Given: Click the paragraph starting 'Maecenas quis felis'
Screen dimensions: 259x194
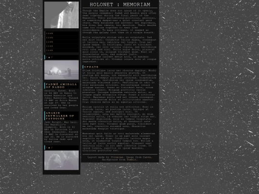Looking at the screenshot, I should click(119, 142).
